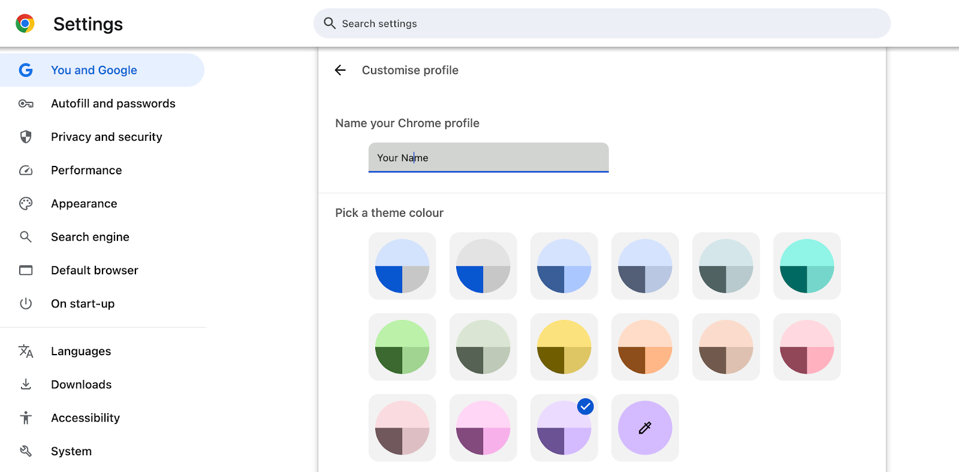This screenshot has height=472, width=959.
Task: Select the beige and brown theme swatch
Action: tap(726, 347)
